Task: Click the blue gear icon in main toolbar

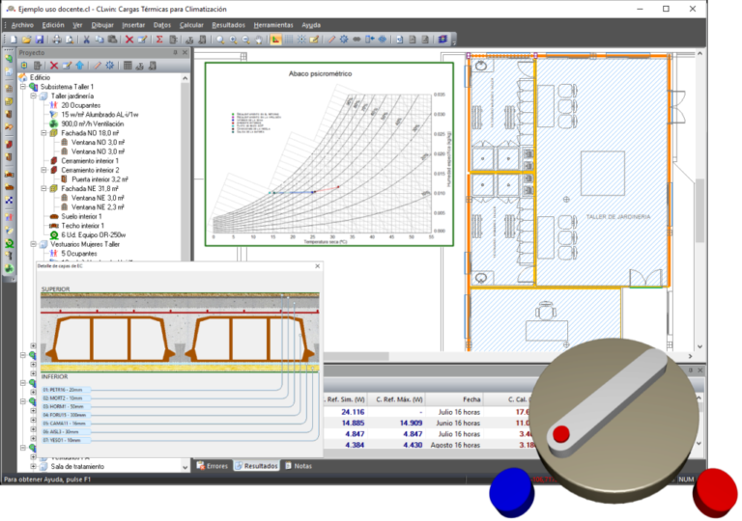Action: [344, 40]
